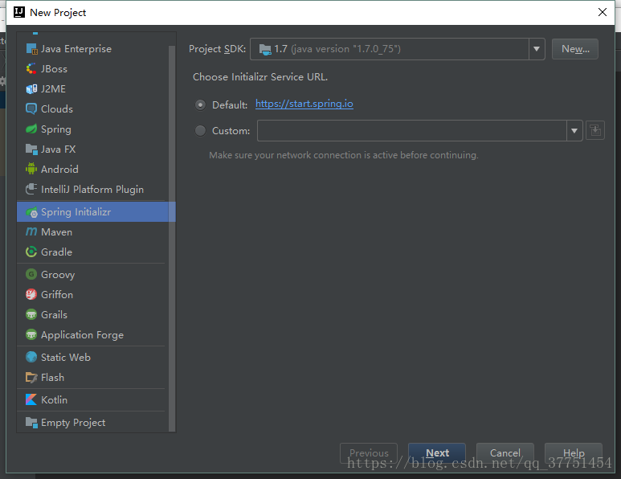Click the Static Web globe icon
The image size is (621, 479).
[31, 358]
